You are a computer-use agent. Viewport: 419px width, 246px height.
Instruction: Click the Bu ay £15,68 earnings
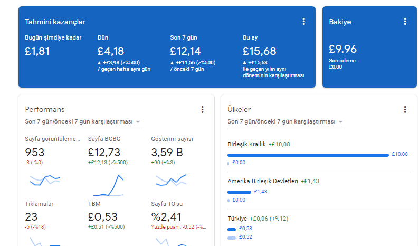[260, 51]
